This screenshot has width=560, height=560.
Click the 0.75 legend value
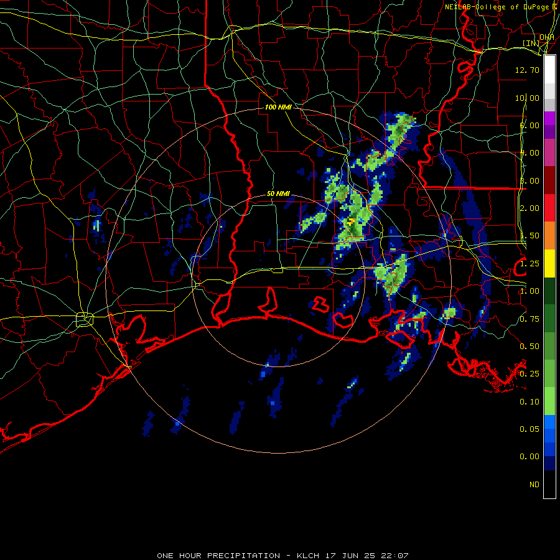point(530,319)
